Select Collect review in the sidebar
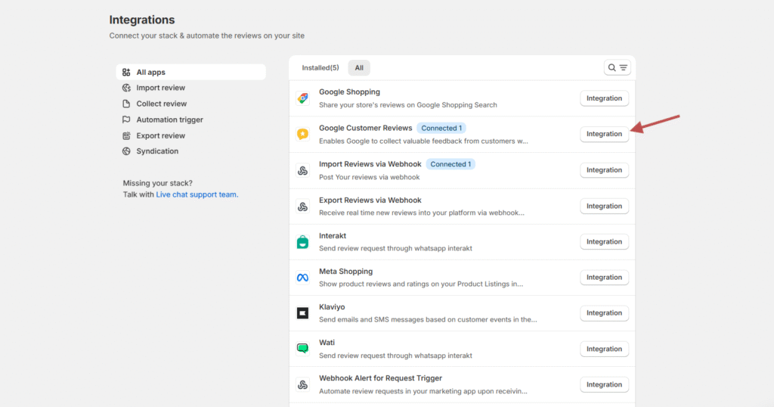Screen dimensions: 774x407 point(161,104)
